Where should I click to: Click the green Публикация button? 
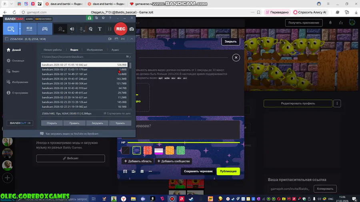coord(228,171)
